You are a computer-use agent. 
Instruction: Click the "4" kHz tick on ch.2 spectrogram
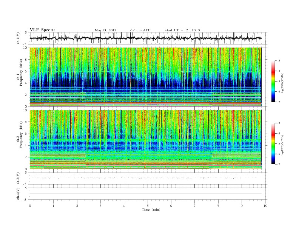click(x=26, y=146)
